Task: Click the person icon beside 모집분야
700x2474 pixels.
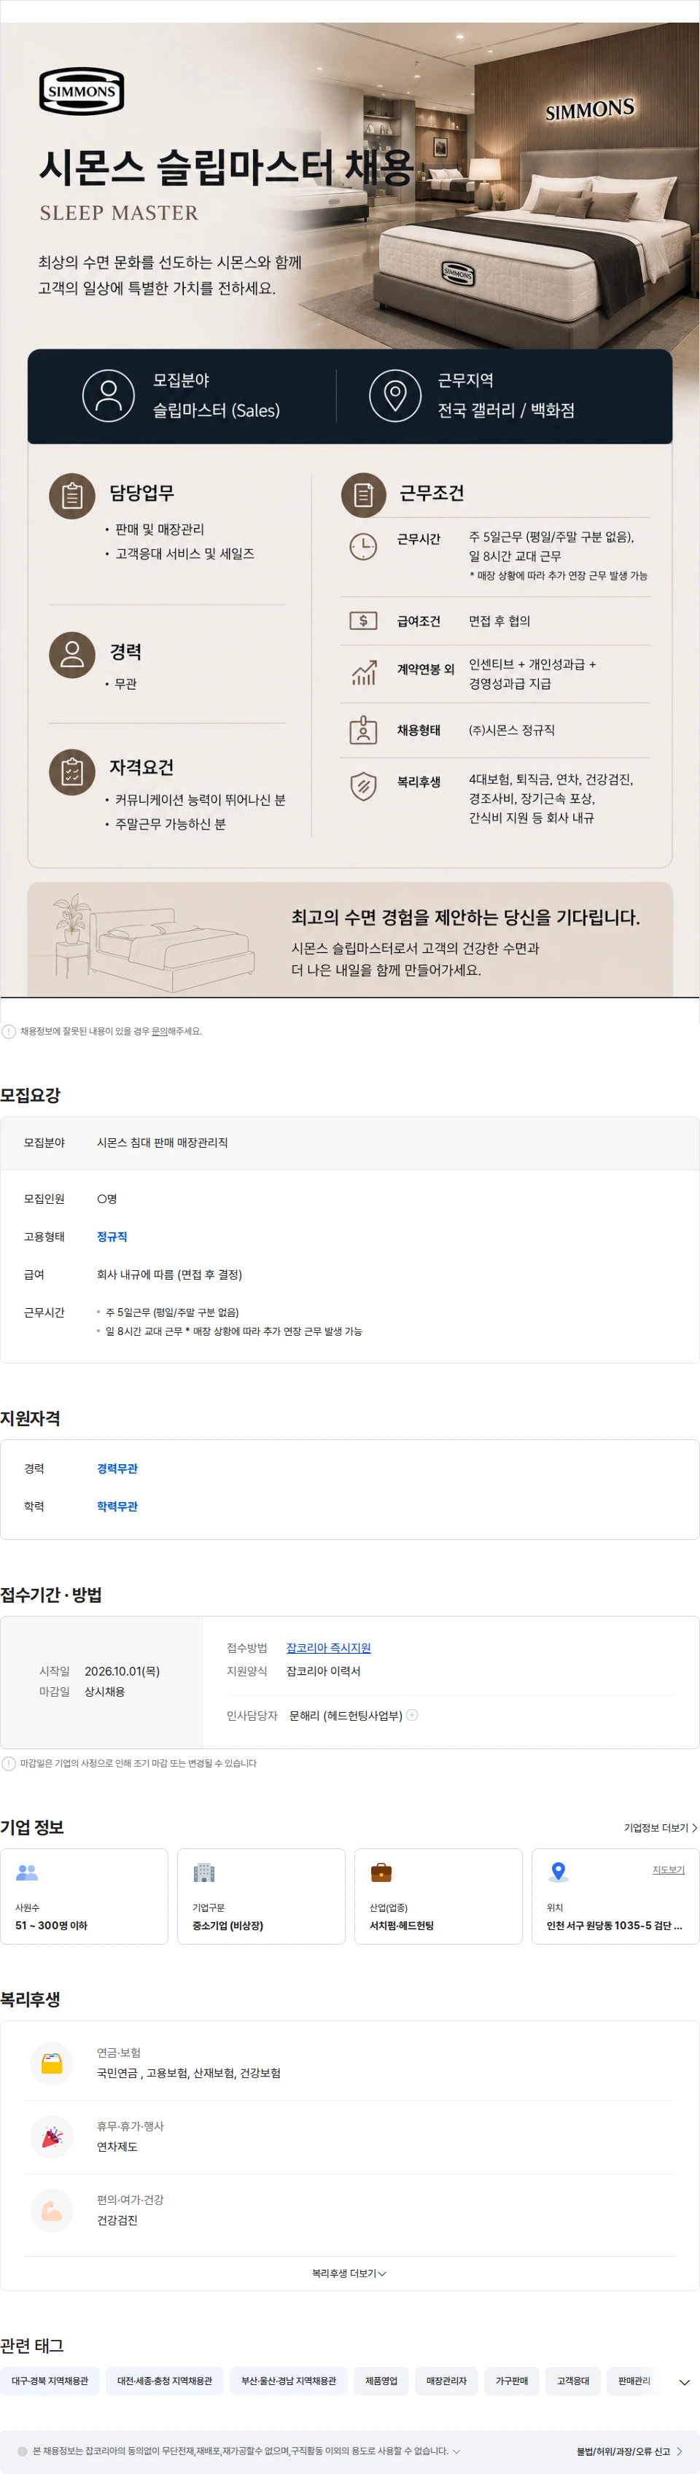Action: pyautogui.click(x=109, y=394)
